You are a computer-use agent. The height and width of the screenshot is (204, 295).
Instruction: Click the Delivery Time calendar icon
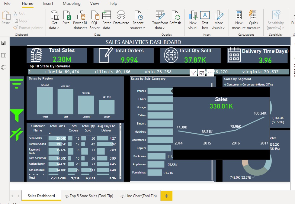pyautogui.click(x=234, y=55)
